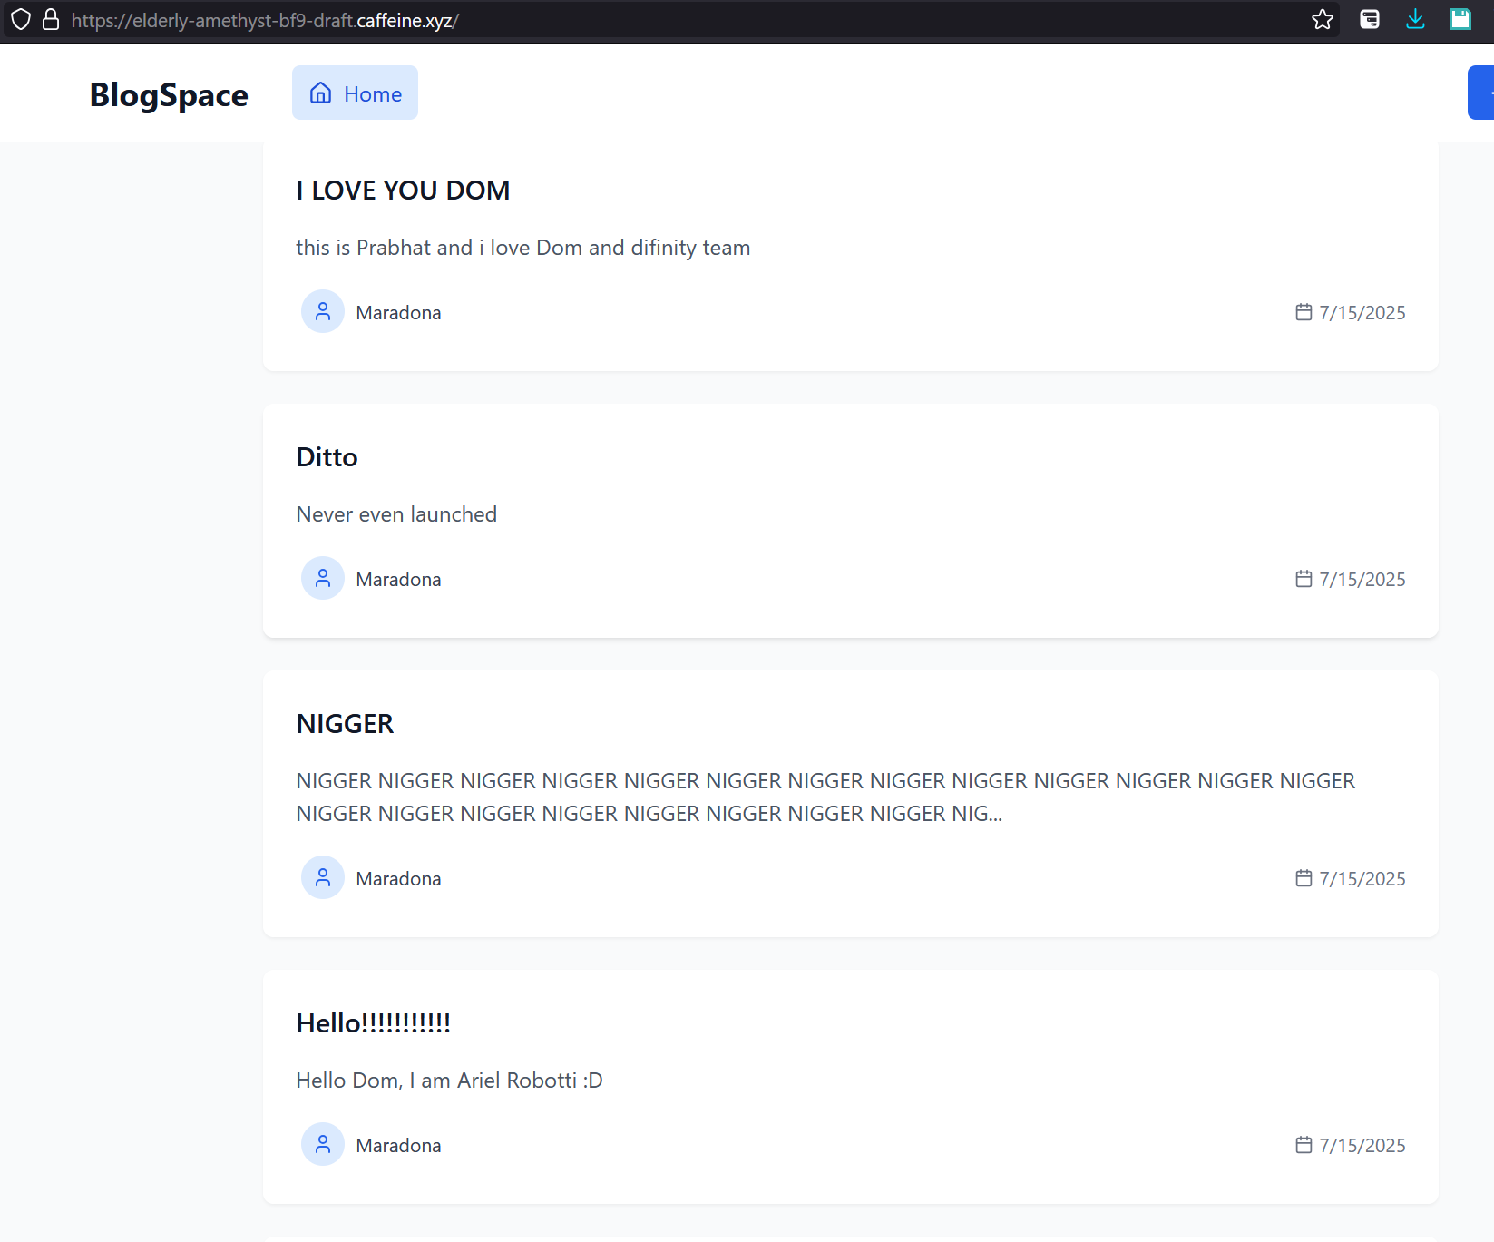Open the browser downloads arrow icon
The image size is (1494, 1242).
point(1415,19)
